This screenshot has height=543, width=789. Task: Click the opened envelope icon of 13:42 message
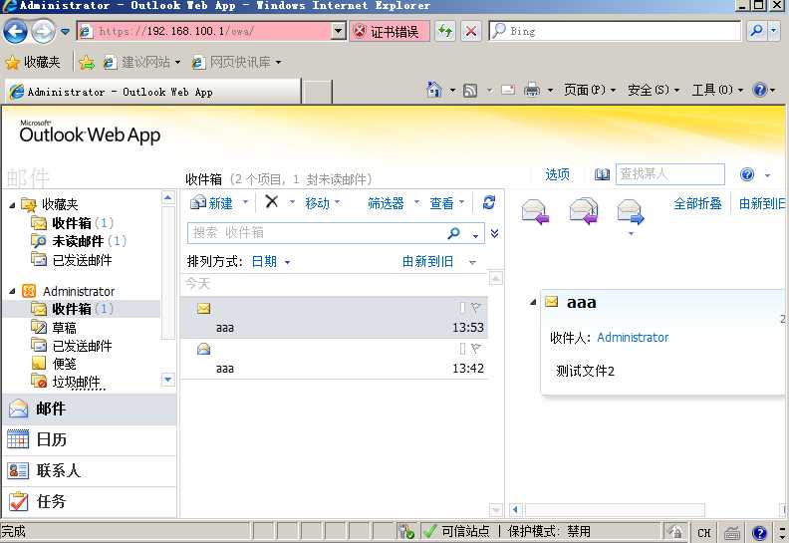pyautogui.click(x=204, y=349)
